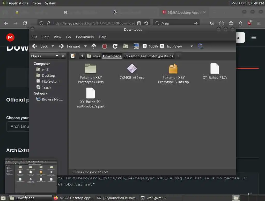Image resolution: width=265 pixels, height=201 pixels.
Task: Open Firefox account icon
Action: click(231, 23)
